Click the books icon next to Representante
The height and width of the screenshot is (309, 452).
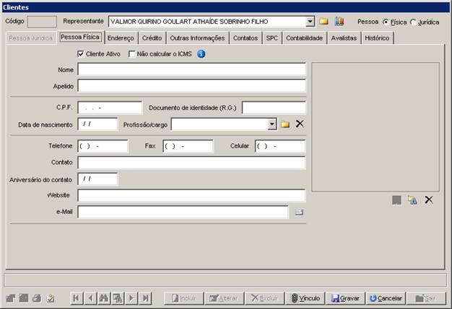coord(339,22)
